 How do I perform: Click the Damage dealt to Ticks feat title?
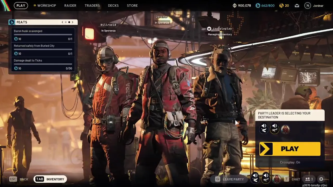point(28,61)
